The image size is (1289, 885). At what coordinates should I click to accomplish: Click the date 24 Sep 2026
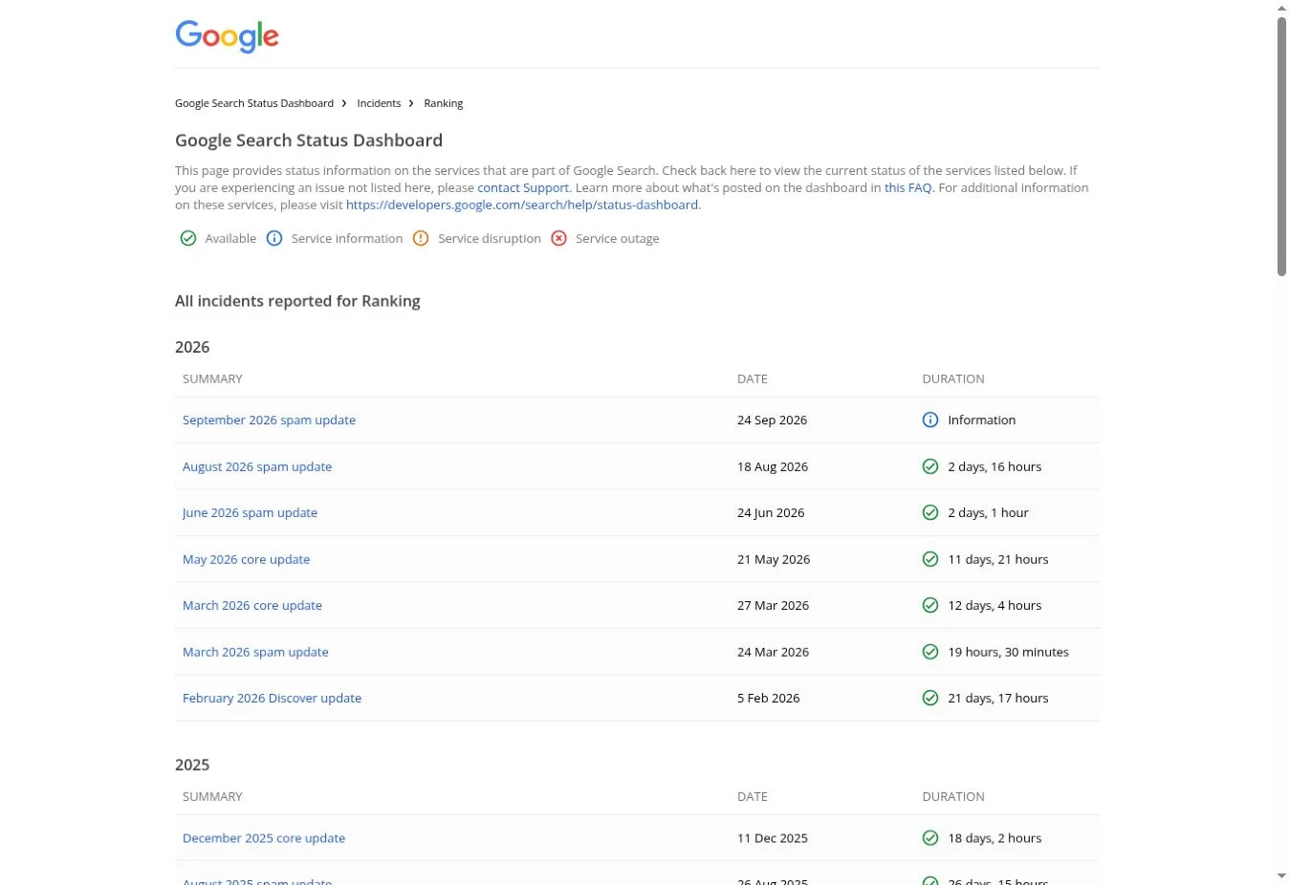click(772, 420)
